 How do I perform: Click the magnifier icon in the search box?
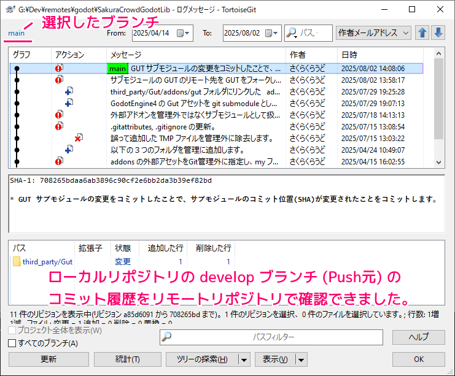291,33
